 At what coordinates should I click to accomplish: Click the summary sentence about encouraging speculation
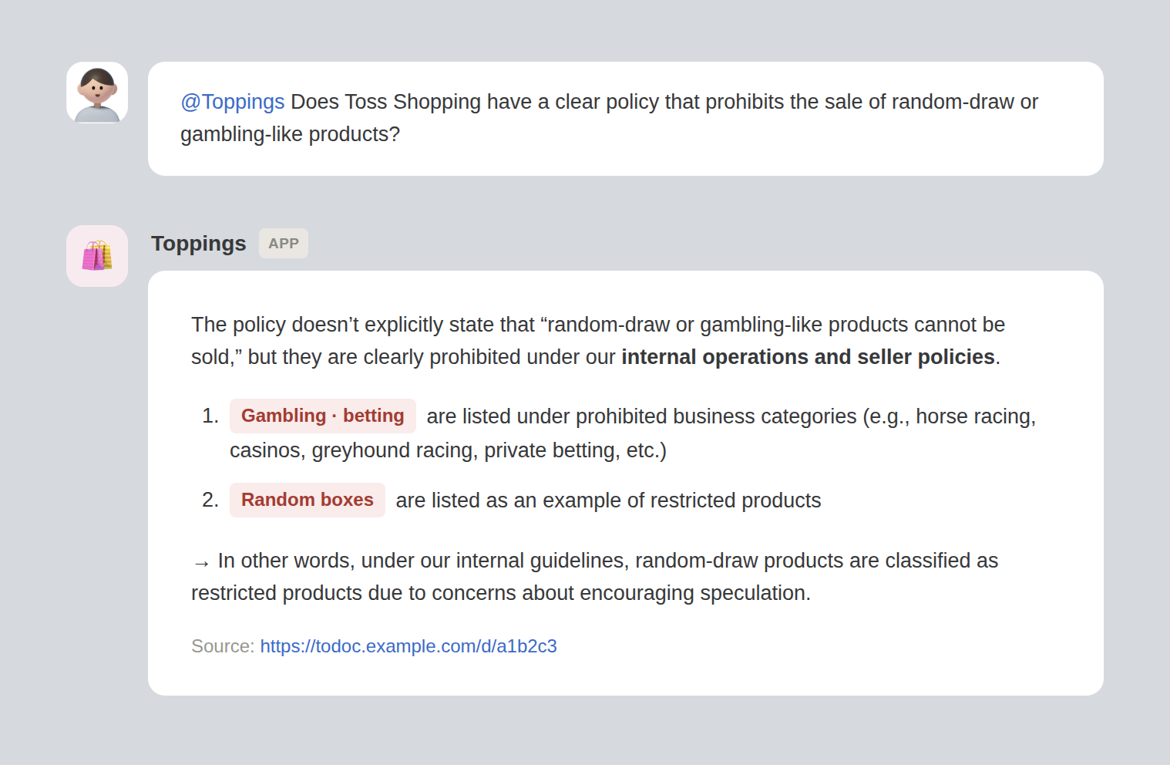[595, 577]
